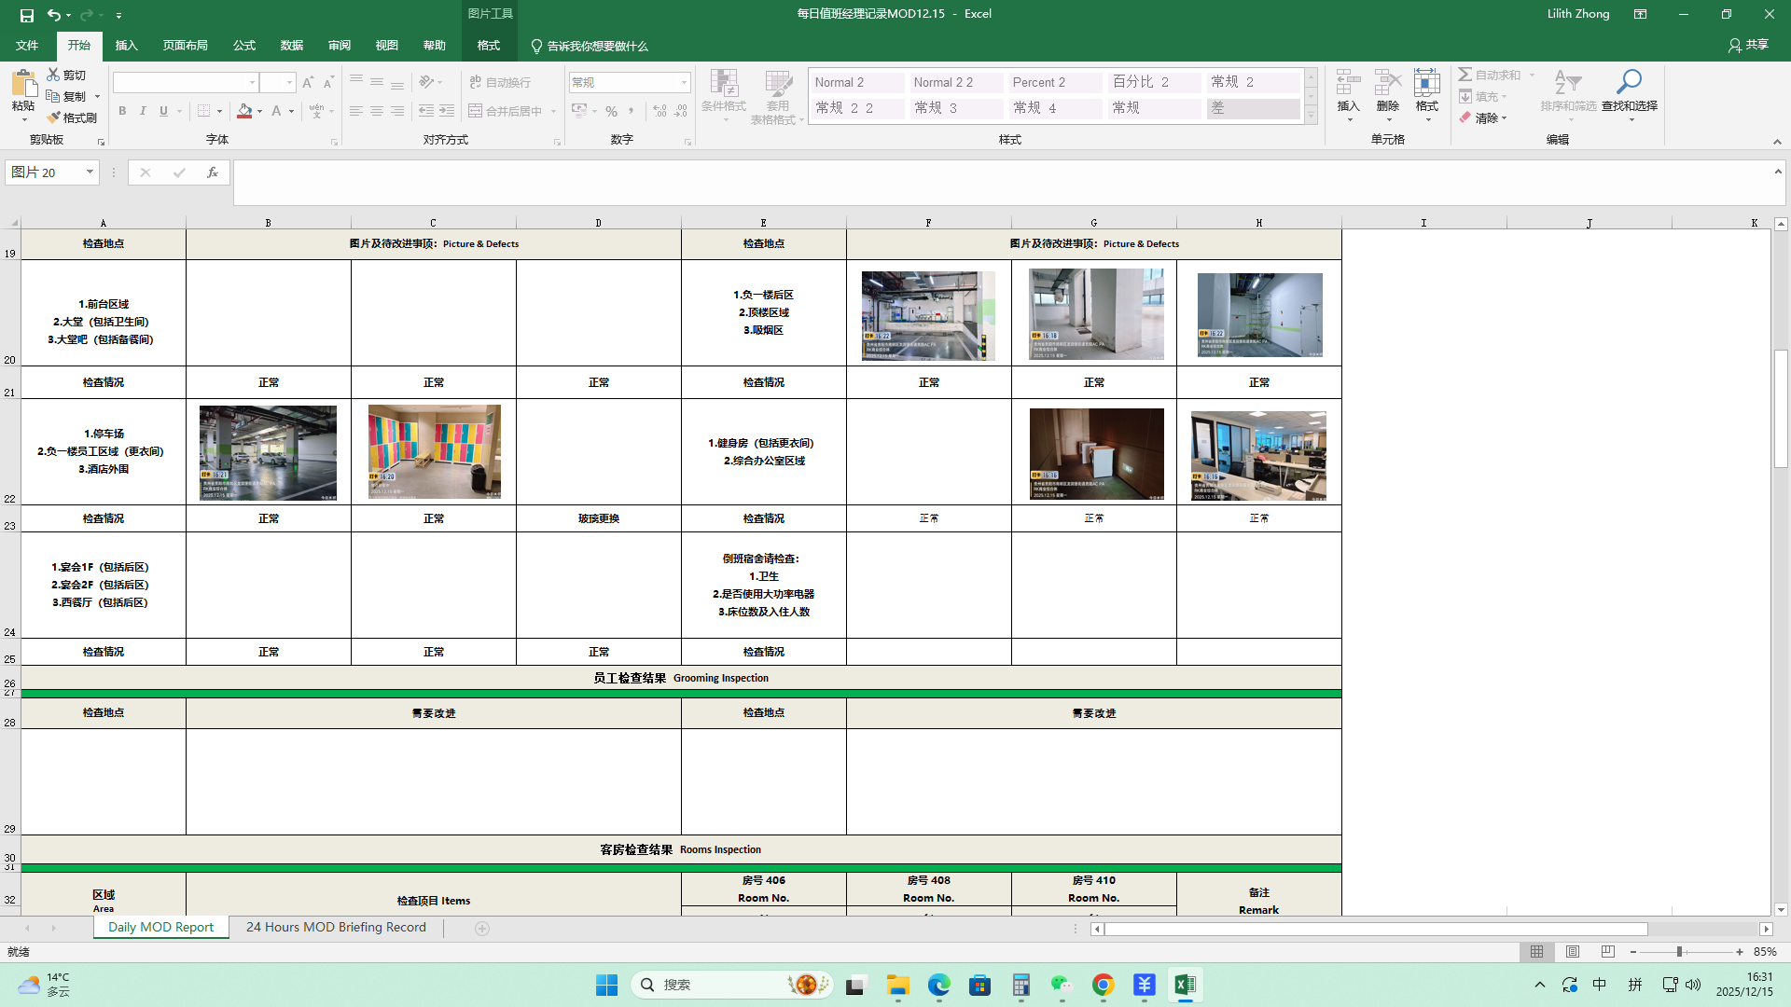Viewport: 1791px width, 1007px height.
Task: Switch to Page Layout view in status bar
Action: tap(1573, 952)
